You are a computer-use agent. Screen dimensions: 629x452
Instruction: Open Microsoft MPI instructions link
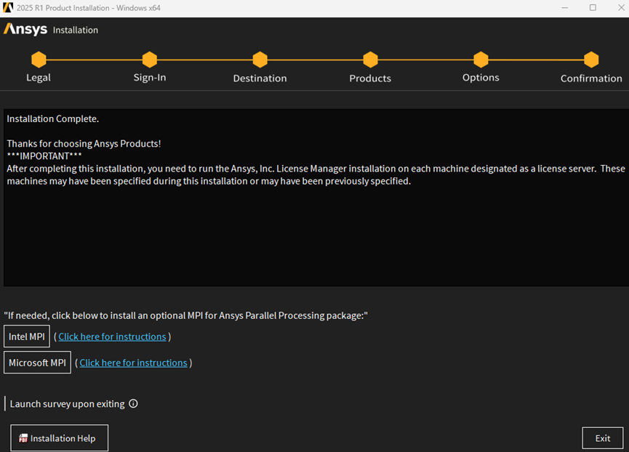pyautogui.click(x=133, y=363)
